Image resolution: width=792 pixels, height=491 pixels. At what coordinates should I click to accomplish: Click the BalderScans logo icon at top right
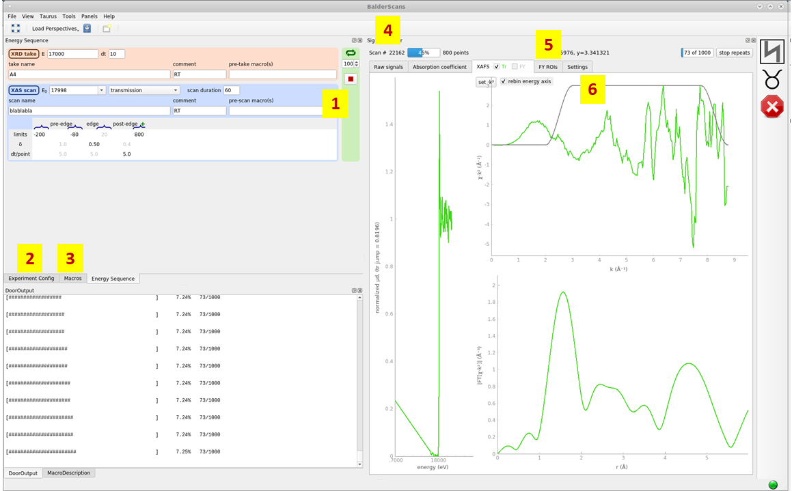[x=771, y=53]
